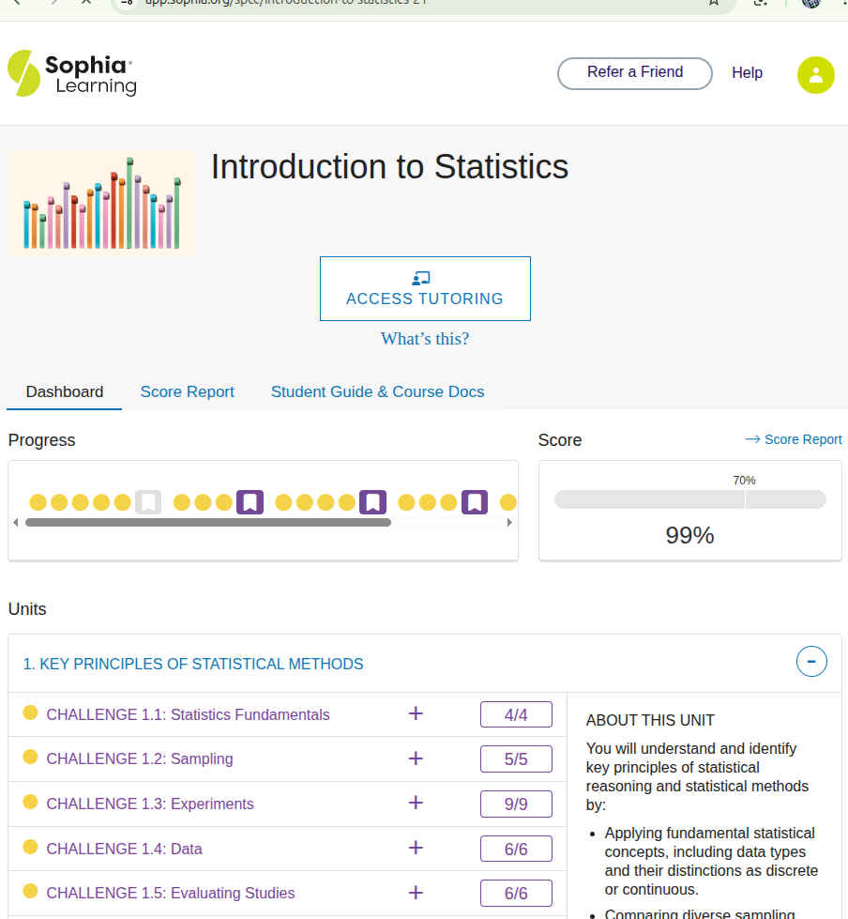Click the very first yellow progress dot
This screenshot has height=919, width=848.
point(38,502)
